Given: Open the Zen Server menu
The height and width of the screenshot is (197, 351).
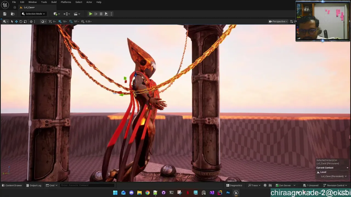Looking at the screenshot, I should pyautogui.click(x=285, y=185).
